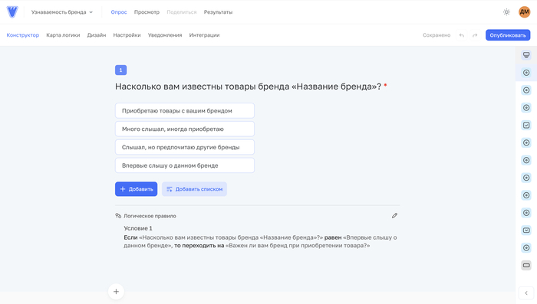Viewport: 537px width, 304px height.
Task: Open the Дизайн sub-tab
Action: tap(97, 35)
